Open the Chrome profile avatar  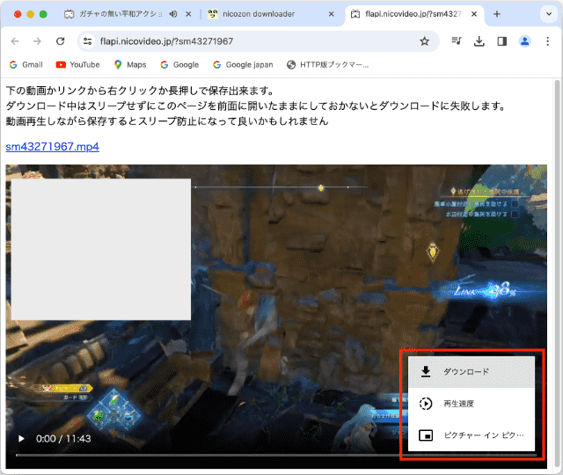point(524,41)
